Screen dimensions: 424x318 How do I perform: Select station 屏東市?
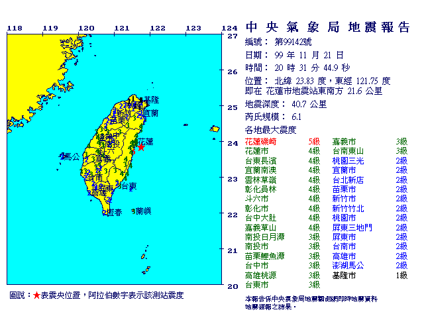pos(344,237)
